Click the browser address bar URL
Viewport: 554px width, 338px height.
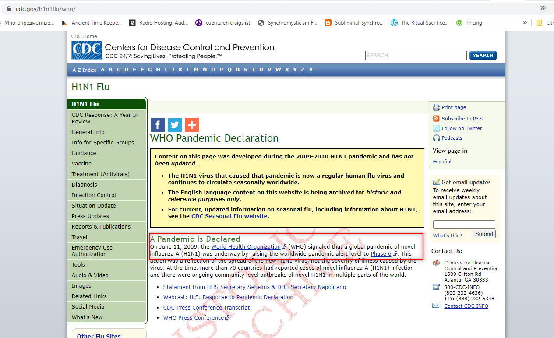[x=46, y=9]
